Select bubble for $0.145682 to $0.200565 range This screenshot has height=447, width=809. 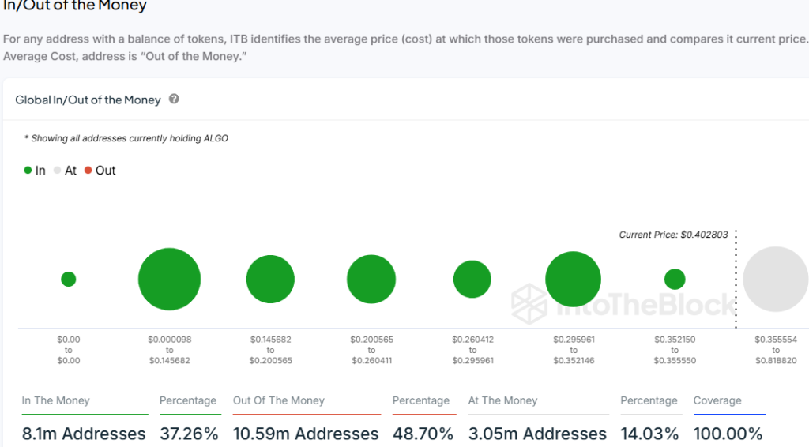tap(270, 280)
